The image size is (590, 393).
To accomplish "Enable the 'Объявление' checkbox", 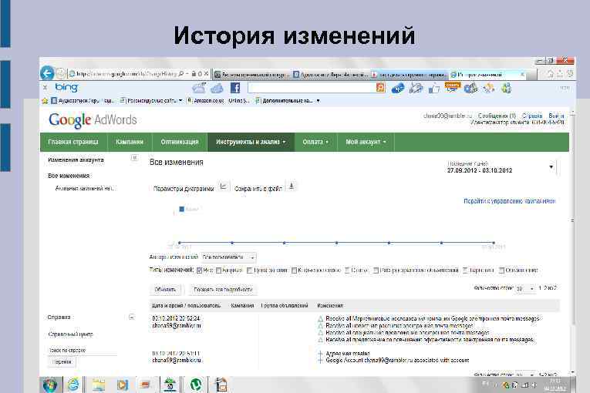I will pos(501,270).
